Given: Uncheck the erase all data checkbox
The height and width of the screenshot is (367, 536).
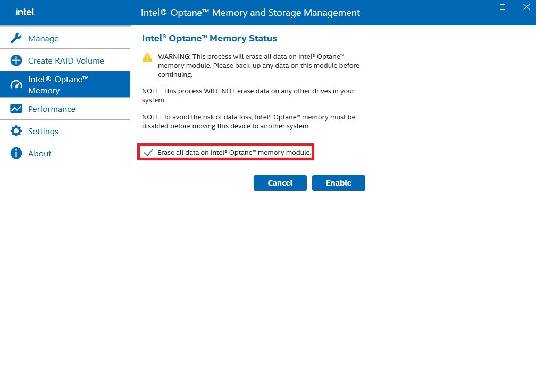Looking at the screenshot, I should [x=147, y=152].
